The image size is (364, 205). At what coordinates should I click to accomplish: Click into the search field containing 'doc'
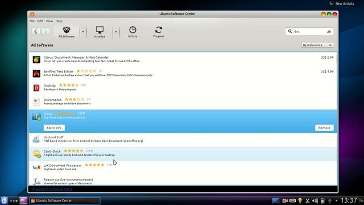(309, 31)
